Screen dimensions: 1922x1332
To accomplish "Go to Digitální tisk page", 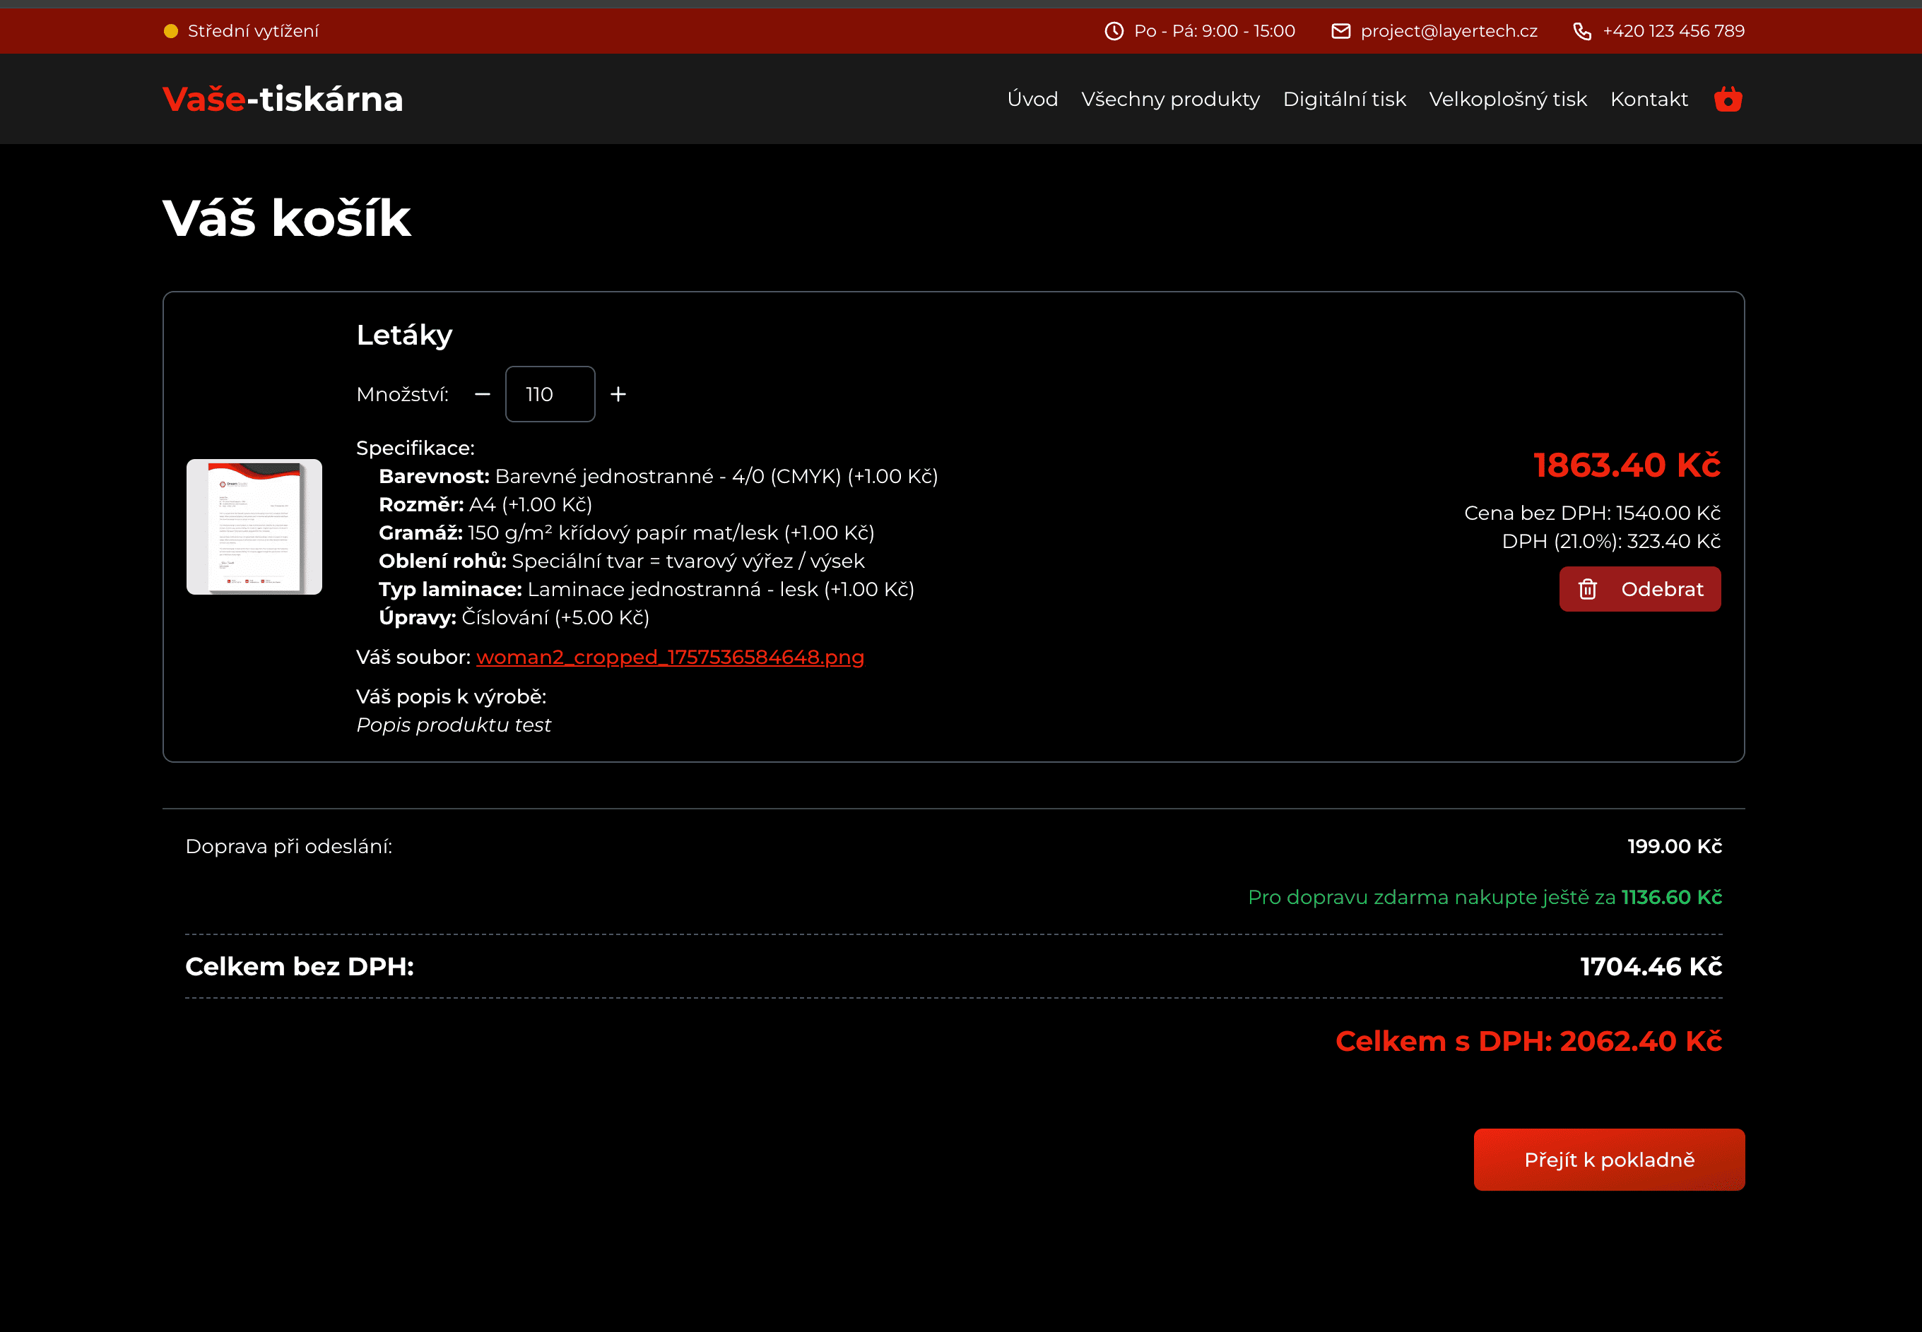I will 1343,100.
